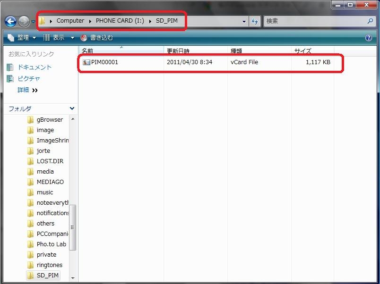Image resolution: width=380 pixels, height=284 pixels.
Task: Click the SD_PIM folder icon
Action: coord(31,276)
